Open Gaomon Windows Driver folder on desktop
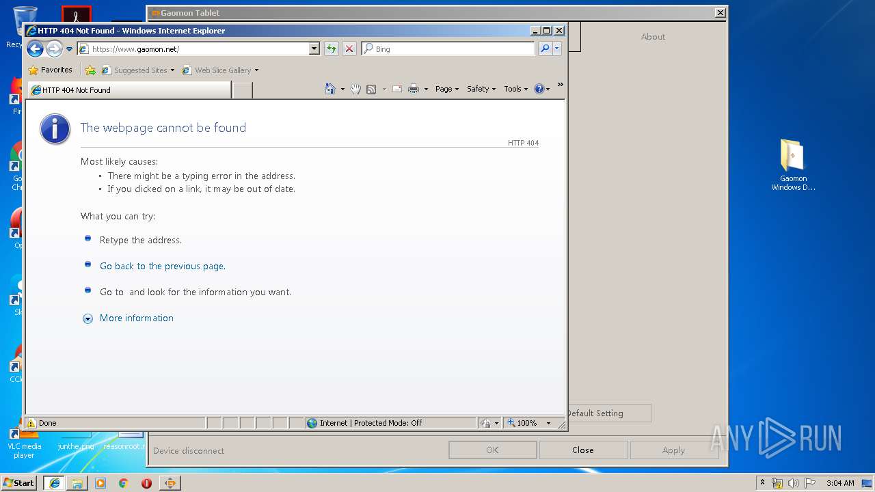875x492 pixels. coord(793,165)
